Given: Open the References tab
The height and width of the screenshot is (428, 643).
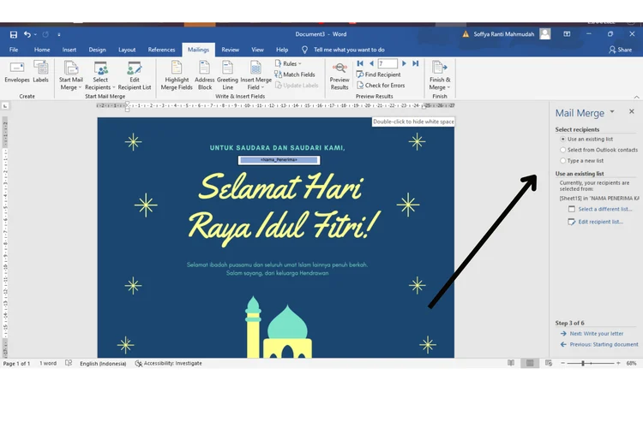Looking at the screenshot, I should click(x=161, y=50).
